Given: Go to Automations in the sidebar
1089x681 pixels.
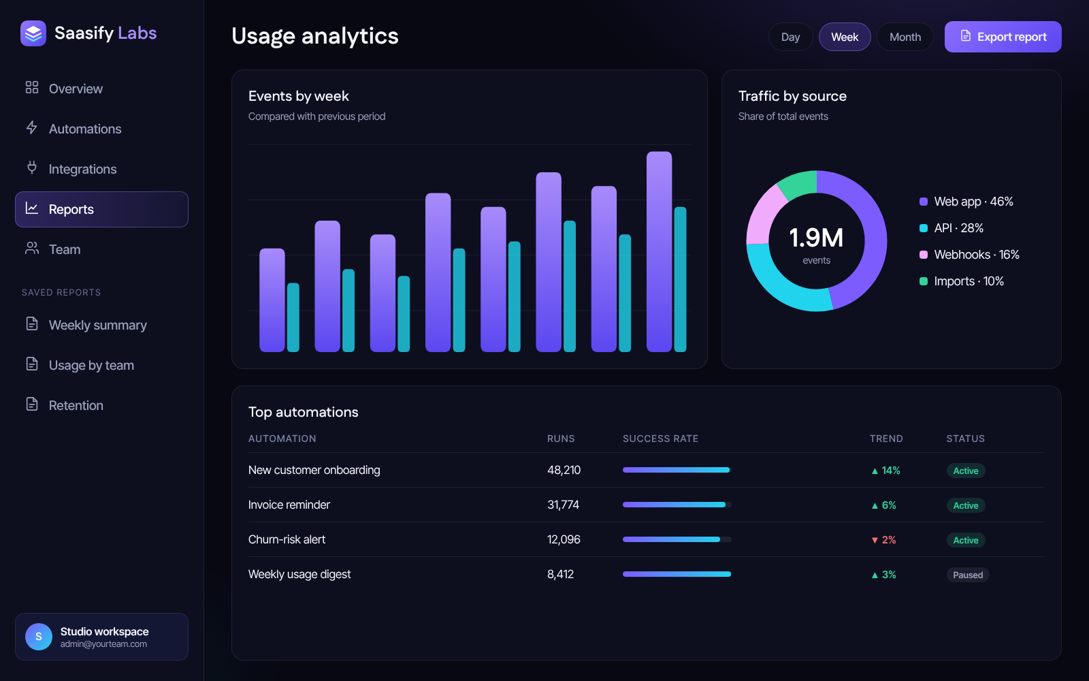Looking at the screenshot, I should coord(101,129).
